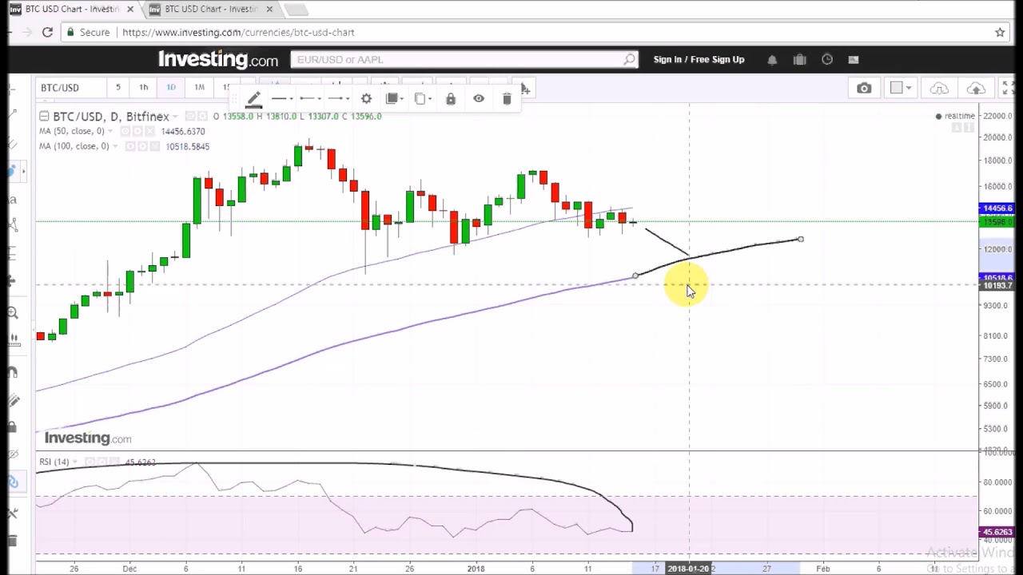The image size is (1023, 575).
Task: Open MA (100, close, 0) indicator dropdown
Action: coord(115,146)
